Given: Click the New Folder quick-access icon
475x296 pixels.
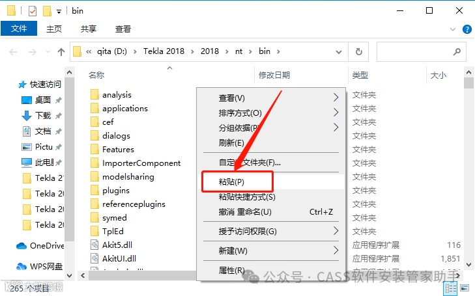Looking at the screenshot, I should point(47,11).
